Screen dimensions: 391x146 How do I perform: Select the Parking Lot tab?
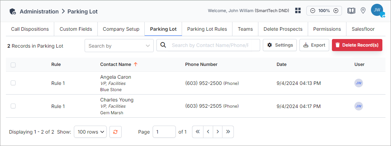(x=163, y=29)
